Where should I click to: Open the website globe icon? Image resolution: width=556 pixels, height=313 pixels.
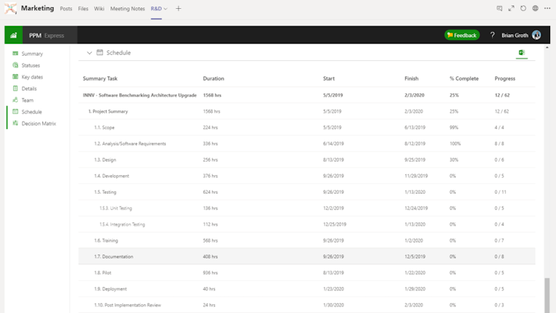pyautogui.click(x=535, y=8)
